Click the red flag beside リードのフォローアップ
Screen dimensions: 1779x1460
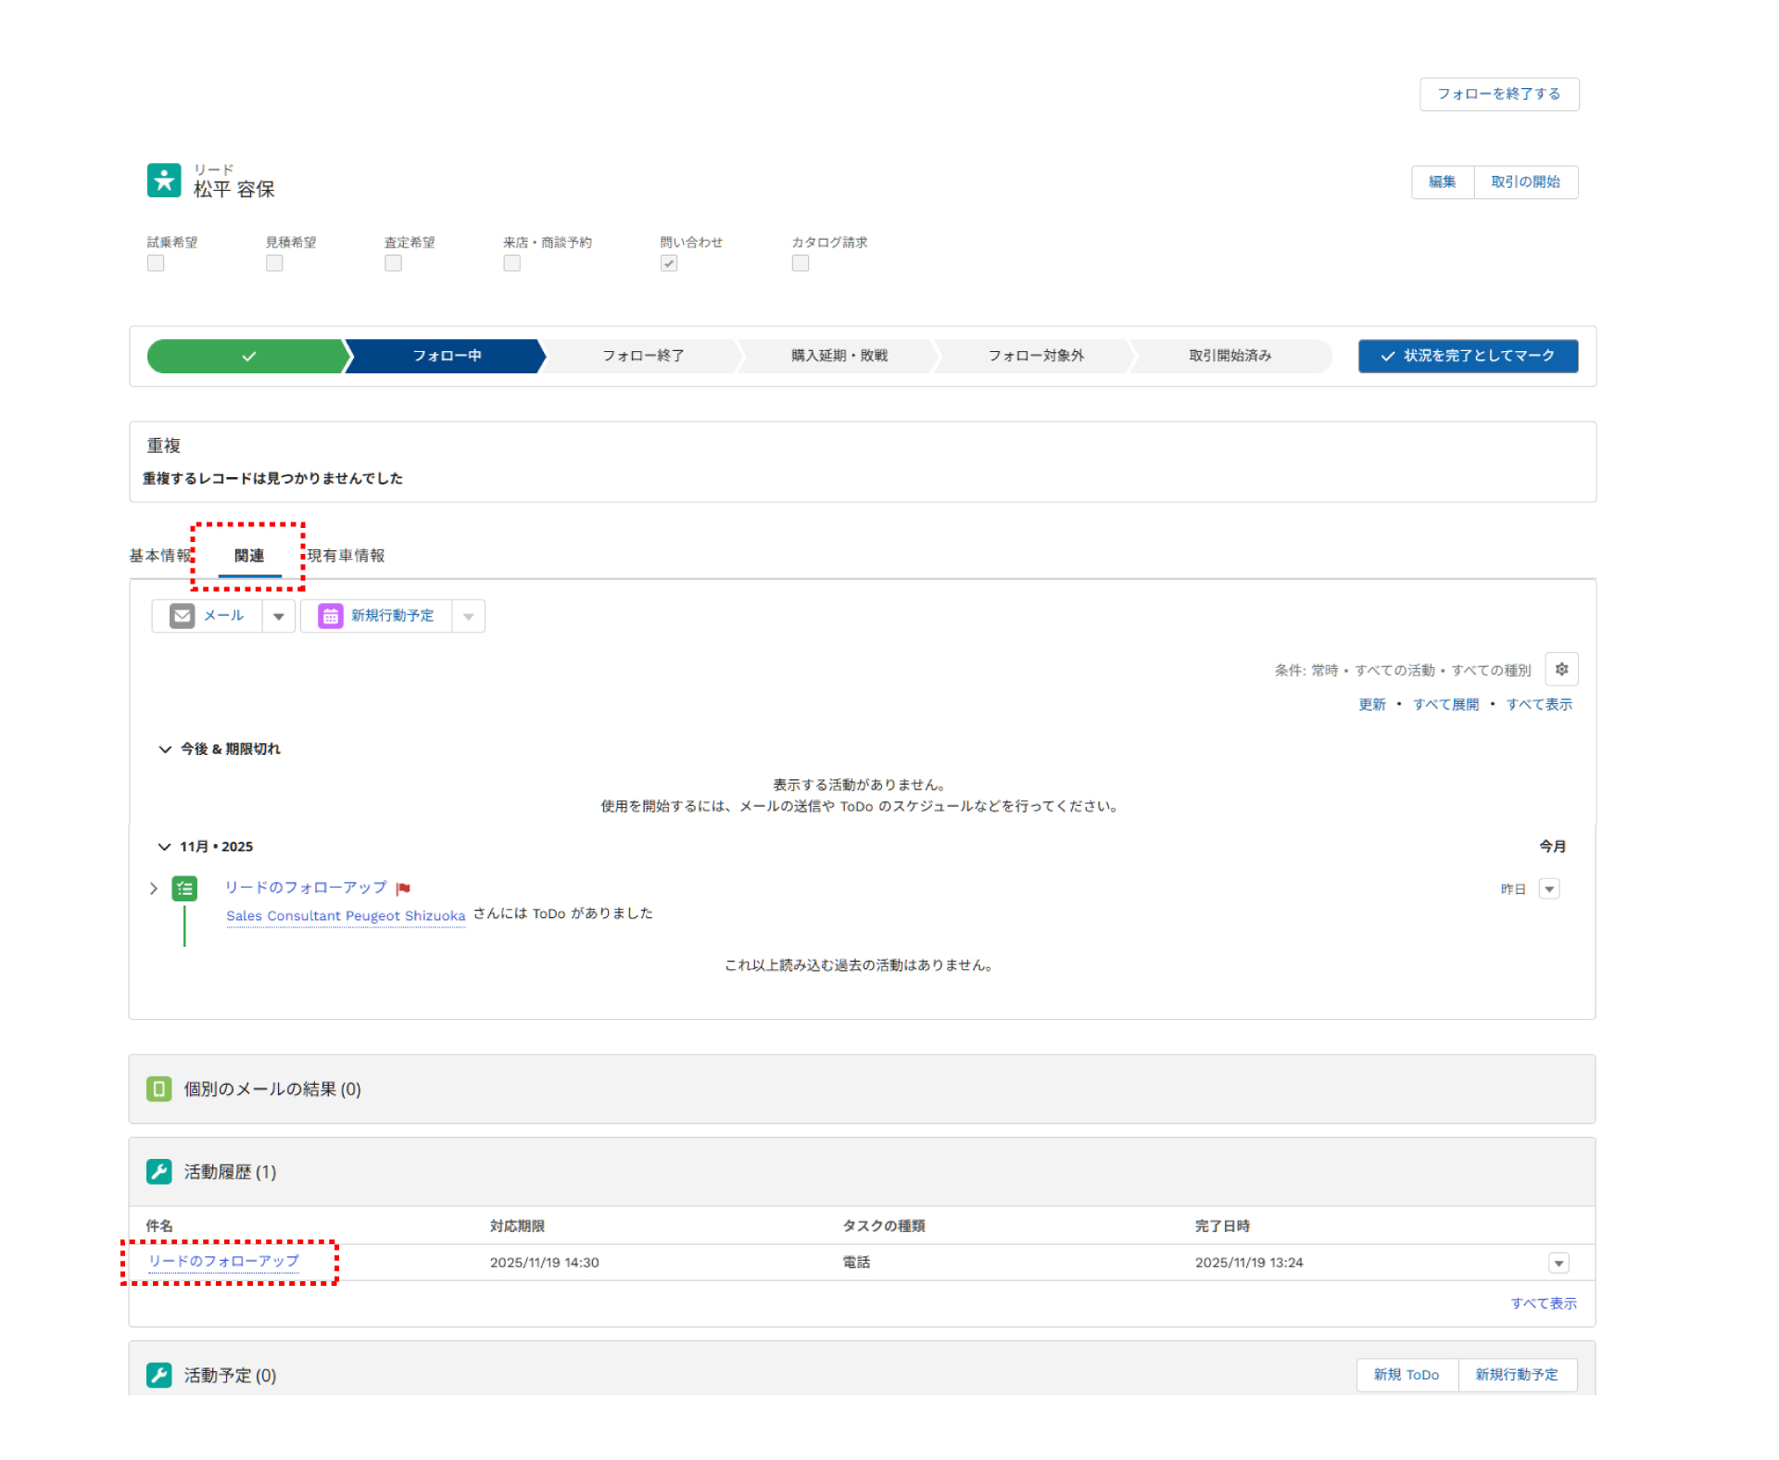pos(403,889)
